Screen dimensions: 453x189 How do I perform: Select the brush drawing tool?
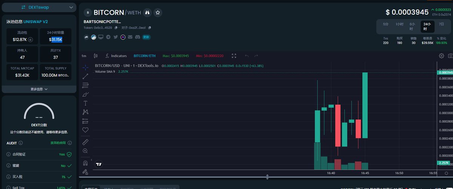pos(85,94)
